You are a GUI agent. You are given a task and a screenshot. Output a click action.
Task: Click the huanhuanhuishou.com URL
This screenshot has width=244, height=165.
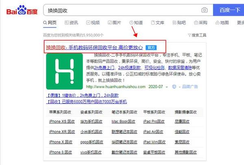click(x=116, y=87)
